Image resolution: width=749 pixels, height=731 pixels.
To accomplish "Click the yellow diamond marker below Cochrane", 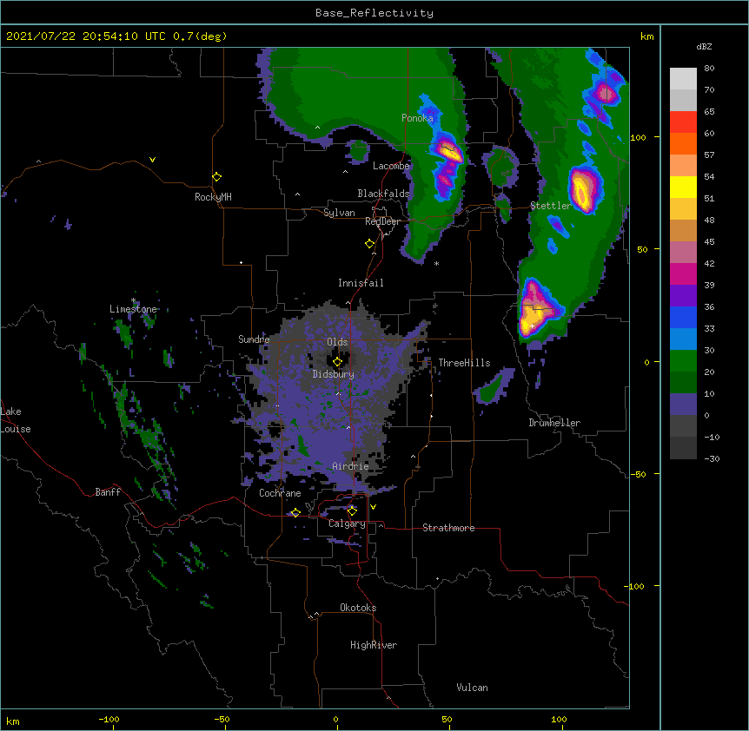I will [x=295, y=512].
